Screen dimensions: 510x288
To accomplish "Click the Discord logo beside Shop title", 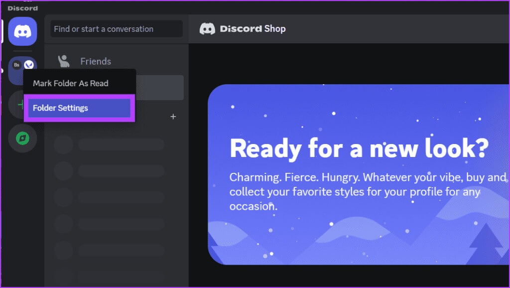I will (x=207, y=28).
